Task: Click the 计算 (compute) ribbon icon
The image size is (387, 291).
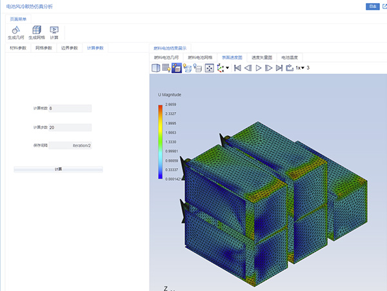Action: click(54, 30)
